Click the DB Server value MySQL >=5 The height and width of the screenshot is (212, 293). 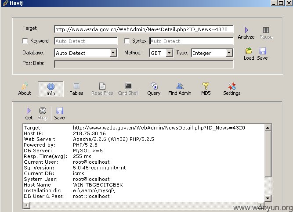(88, 151)
